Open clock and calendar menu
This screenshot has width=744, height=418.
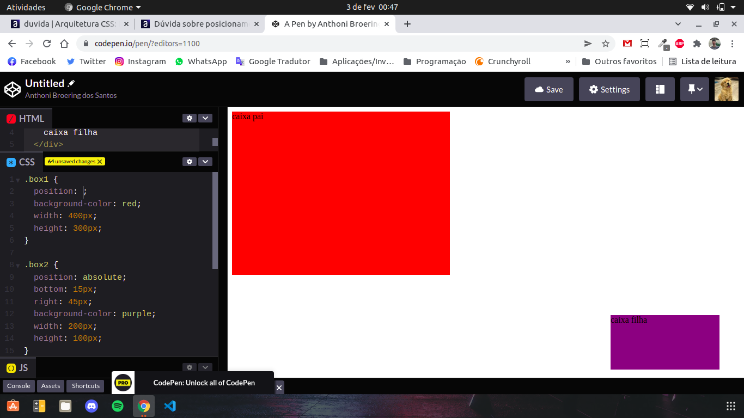click(372, 7)
